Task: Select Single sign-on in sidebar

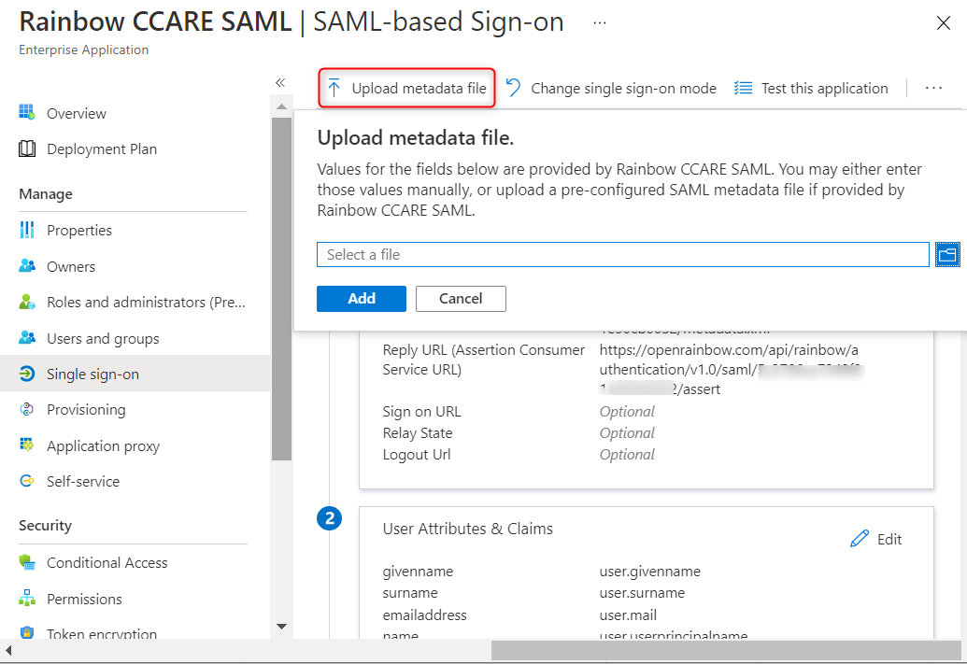Action: click(x=92, y=374)
